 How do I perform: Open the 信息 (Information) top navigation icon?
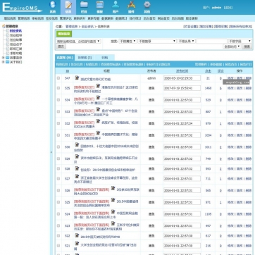coord(68,7)
